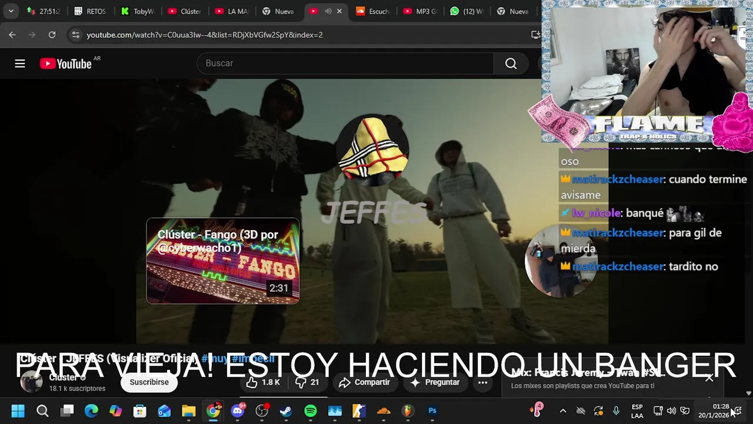
Task: Click the YouTube URL in address bar
Action: [205, 35]
